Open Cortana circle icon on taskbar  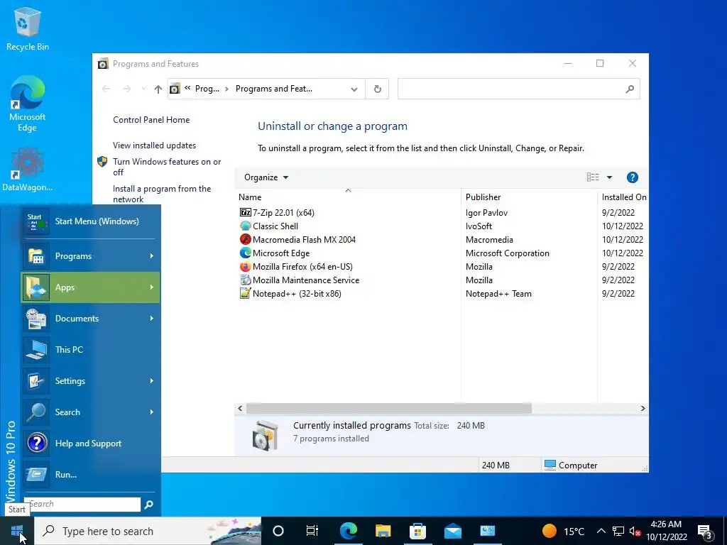click(x=278, y=531)
